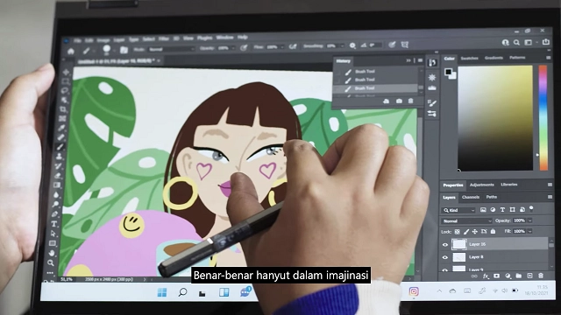The width and height of the screenshot is (561, 315).
Task: Toggle lock position icon
Action: 475,232
